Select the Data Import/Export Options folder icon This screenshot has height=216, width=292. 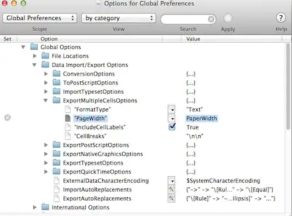pos(46,64)
